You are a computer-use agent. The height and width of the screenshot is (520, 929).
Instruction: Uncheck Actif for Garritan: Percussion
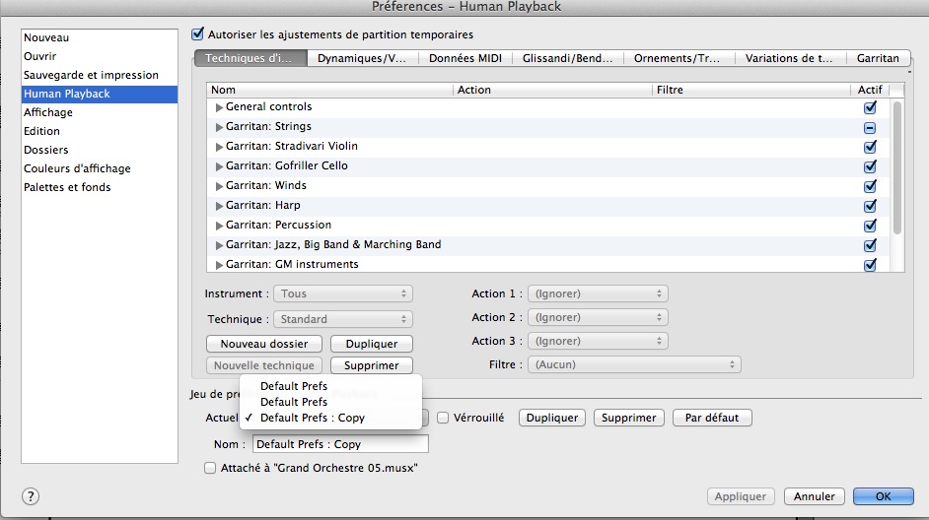870,227
